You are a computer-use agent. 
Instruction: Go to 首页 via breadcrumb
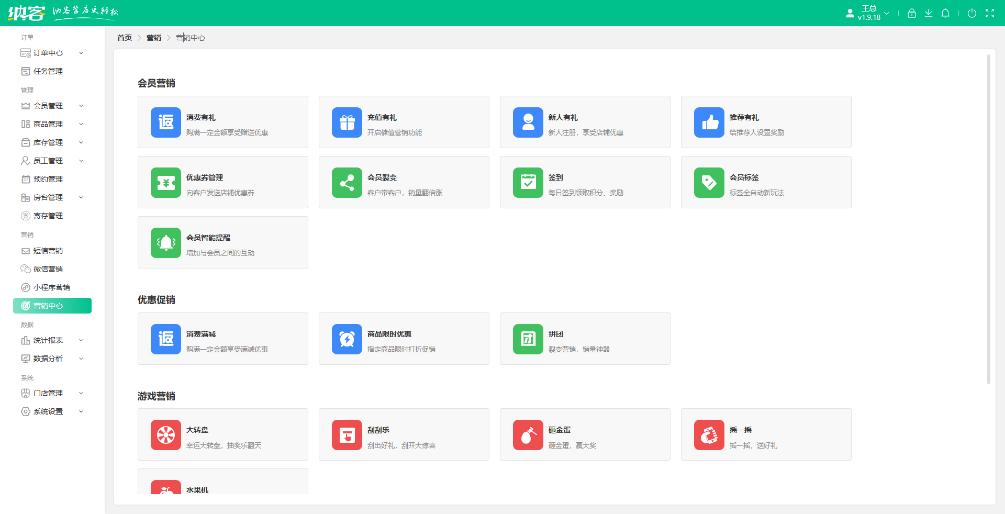click(x=125, y=38)
